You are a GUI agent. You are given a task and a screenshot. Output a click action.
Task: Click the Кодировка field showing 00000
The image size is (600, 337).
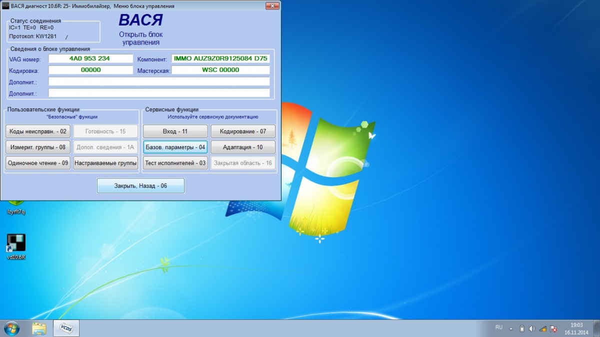tap(90, 70)
